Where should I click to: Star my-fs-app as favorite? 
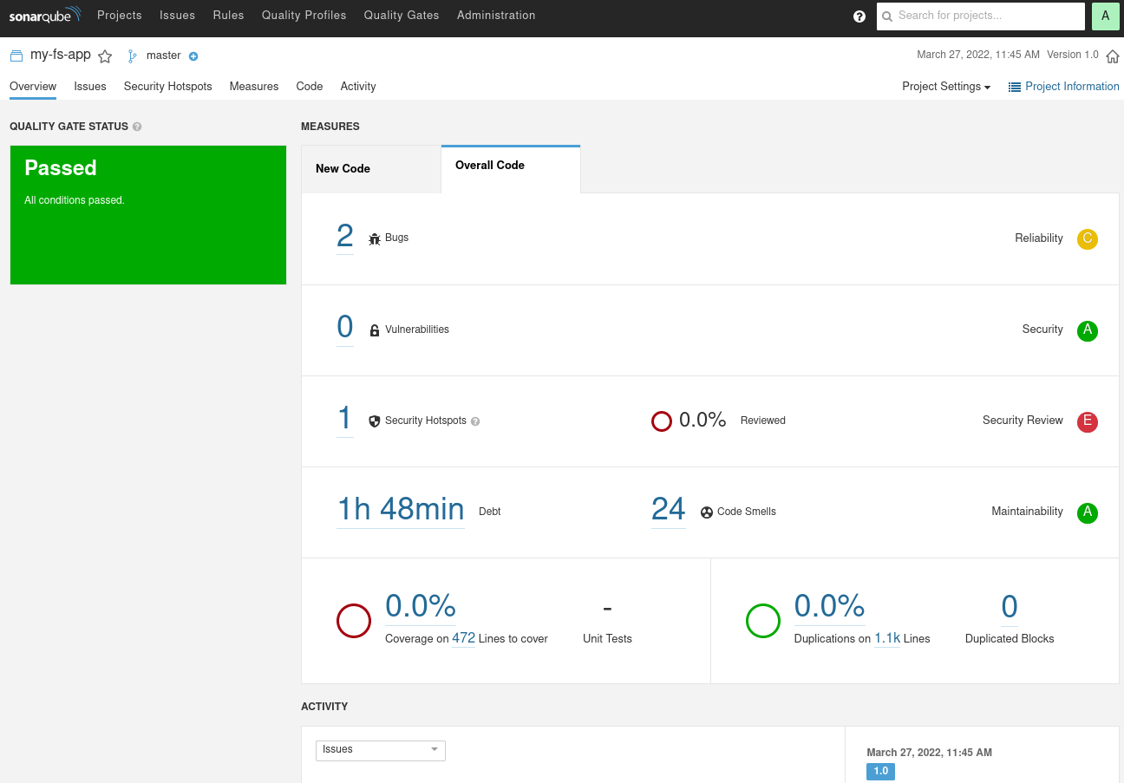coord(105,56)
